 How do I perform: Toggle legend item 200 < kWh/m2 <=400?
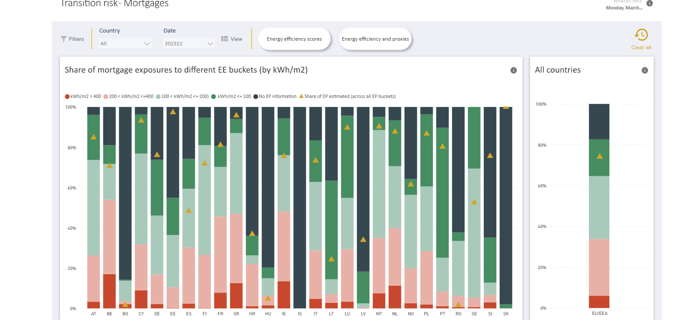pos(129,96)
